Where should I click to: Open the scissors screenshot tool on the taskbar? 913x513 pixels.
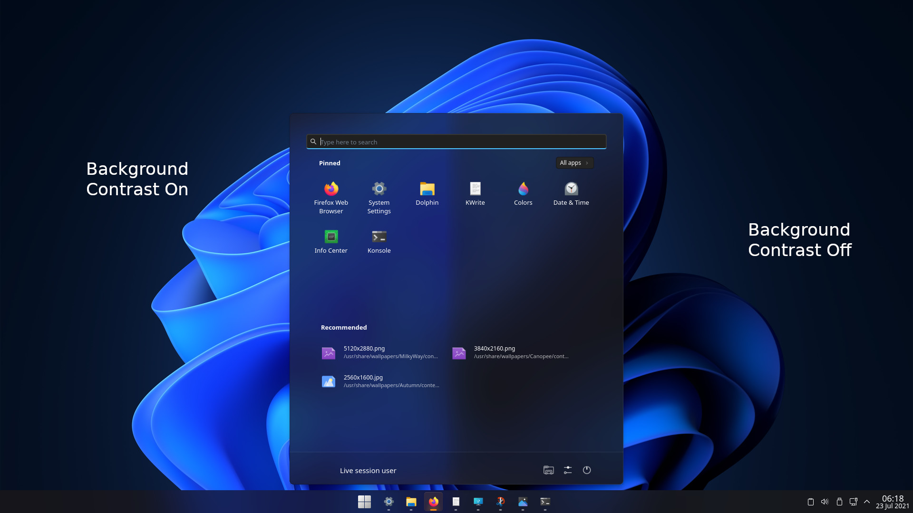pyautogui.click(x=500, y=502)
